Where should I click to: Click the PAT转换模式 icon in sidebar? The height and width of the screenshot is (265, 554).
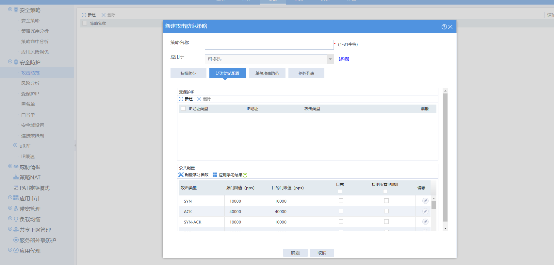pyautogui.click(x=16, y=188)
